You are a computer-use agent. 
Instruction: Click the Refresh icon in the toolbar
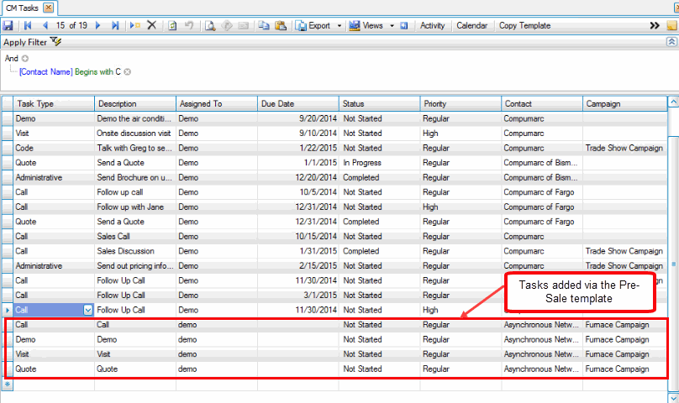pyautogui.click(x=172, y=25)
